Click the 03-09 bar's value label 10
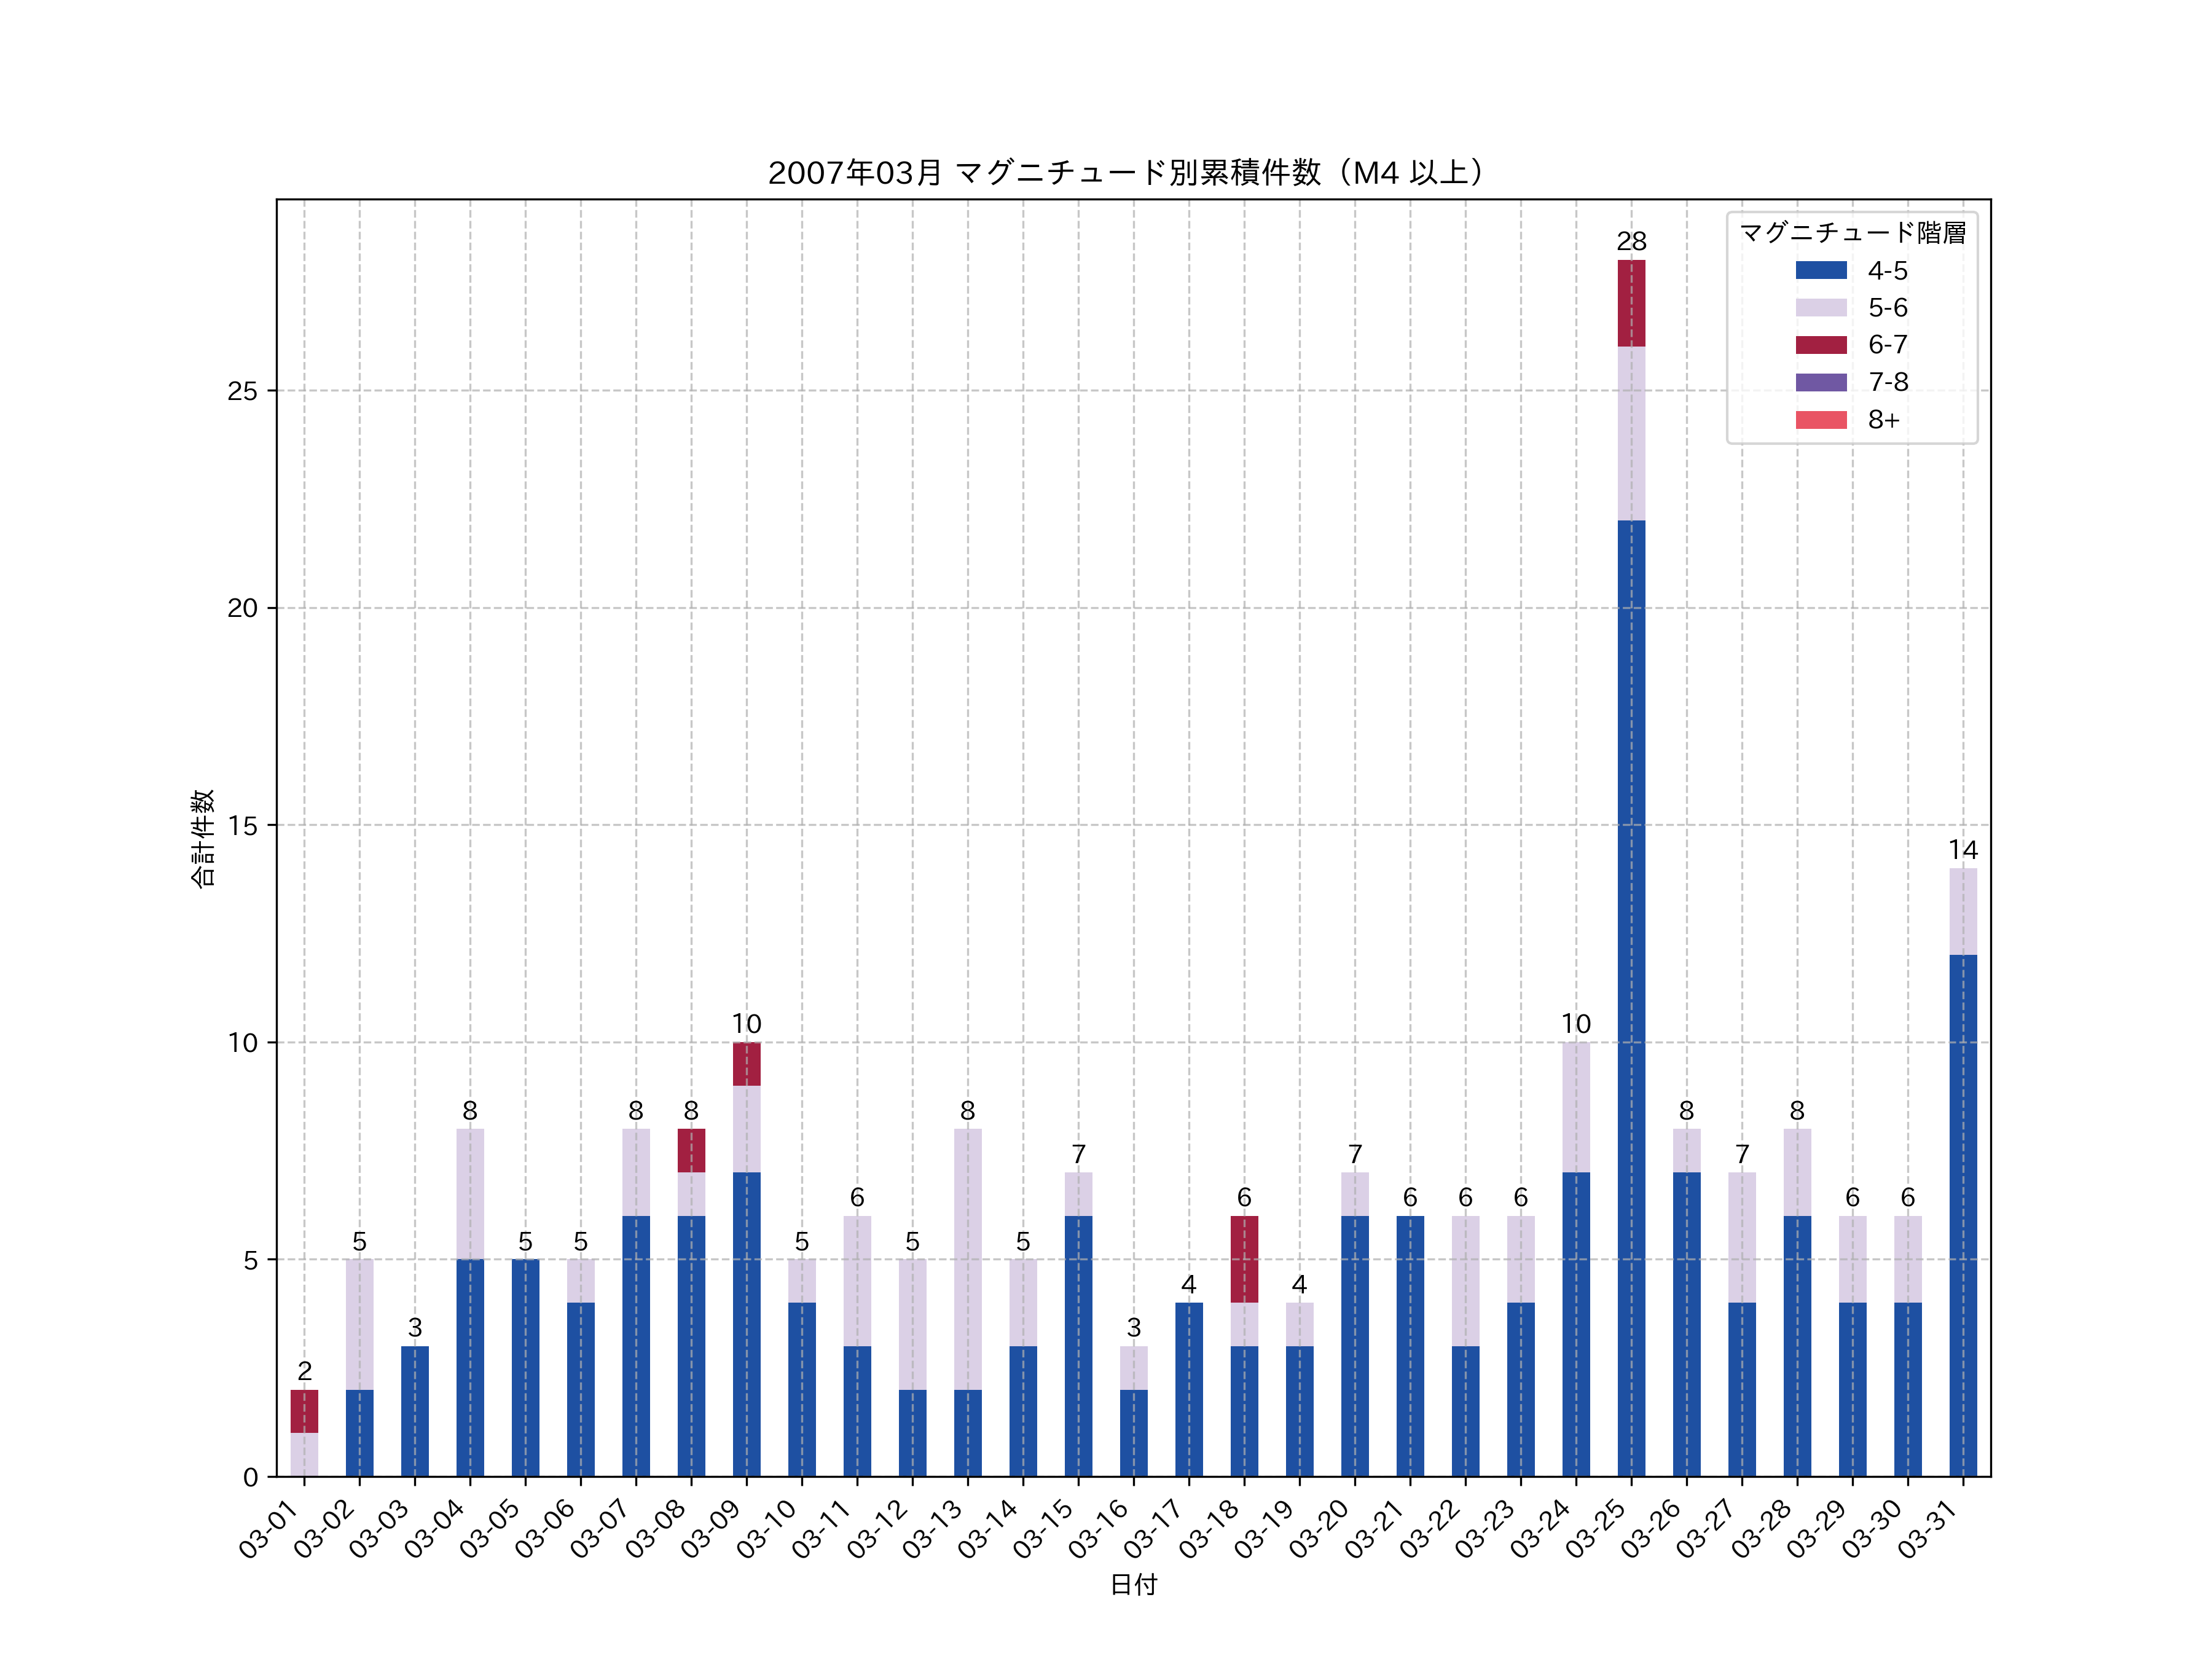 coord(746,1024)
